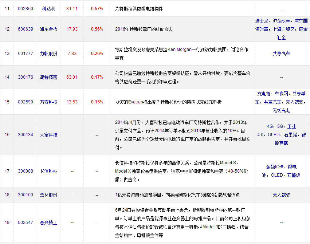Image resolution: width=310 pixels, height=244 pixels.
Task: Select price 7.83 of 力帆股份
Action: 72,54
